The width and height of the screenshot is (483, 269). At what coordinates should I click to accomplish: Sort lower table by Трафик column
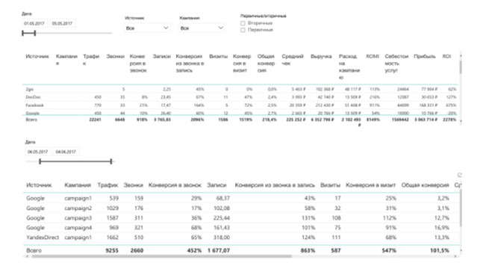(x=107, y=185)
